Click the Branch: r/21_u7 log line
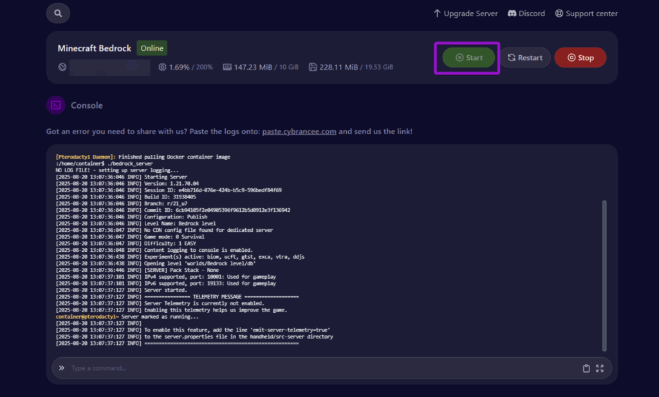The width and height of the screenshot is (659, 397). pos(122,204)
